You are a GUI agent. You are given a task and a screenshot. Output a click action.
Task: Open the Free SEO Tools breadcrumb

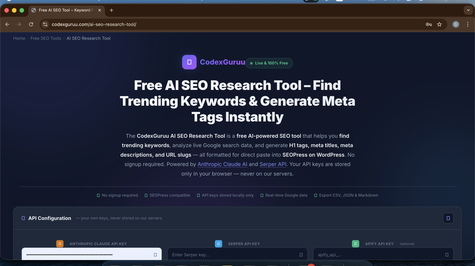(46, 38)
